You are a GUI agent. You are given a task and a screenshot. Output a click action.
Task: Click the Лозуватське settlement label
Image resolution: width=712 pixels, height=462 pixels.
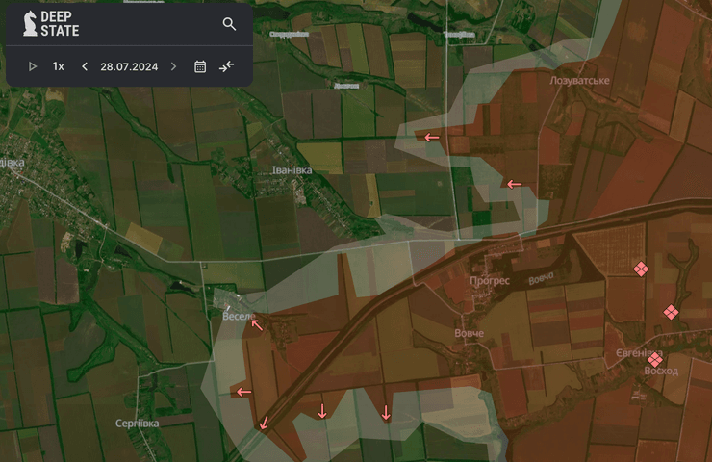click(x=579, y=80)
